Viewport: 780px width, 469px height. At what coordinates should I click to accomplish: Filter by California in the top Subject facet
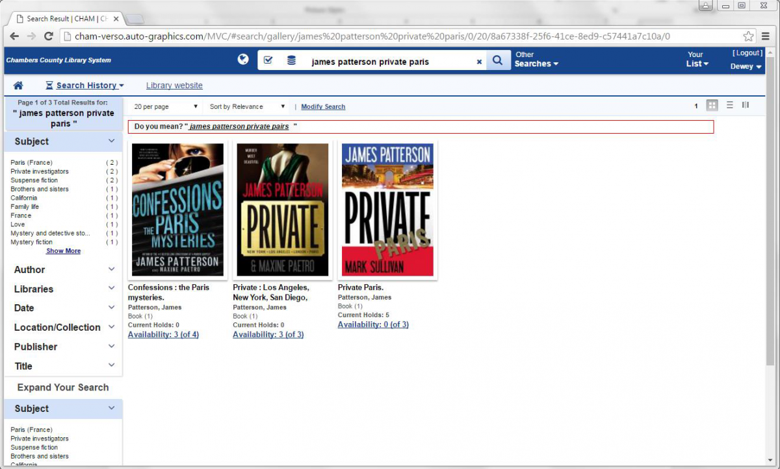click(24, 198)
